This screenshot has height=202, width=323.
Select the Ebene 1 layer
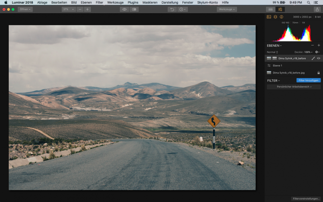point(294,66)
